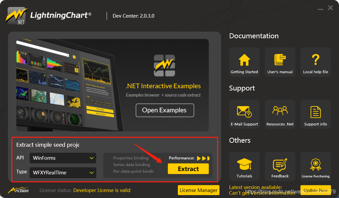Image resolution: width=339 pixels, height=198 pixels.
Task: Click the 'Extract simple seed' heading text
Action: click(48, 145)
